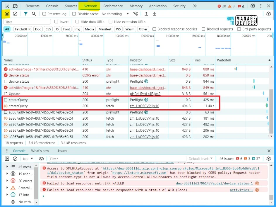Screen dimensions: 276x207
Task: Click the red errors count badge 20
Action: click(222, 6)
